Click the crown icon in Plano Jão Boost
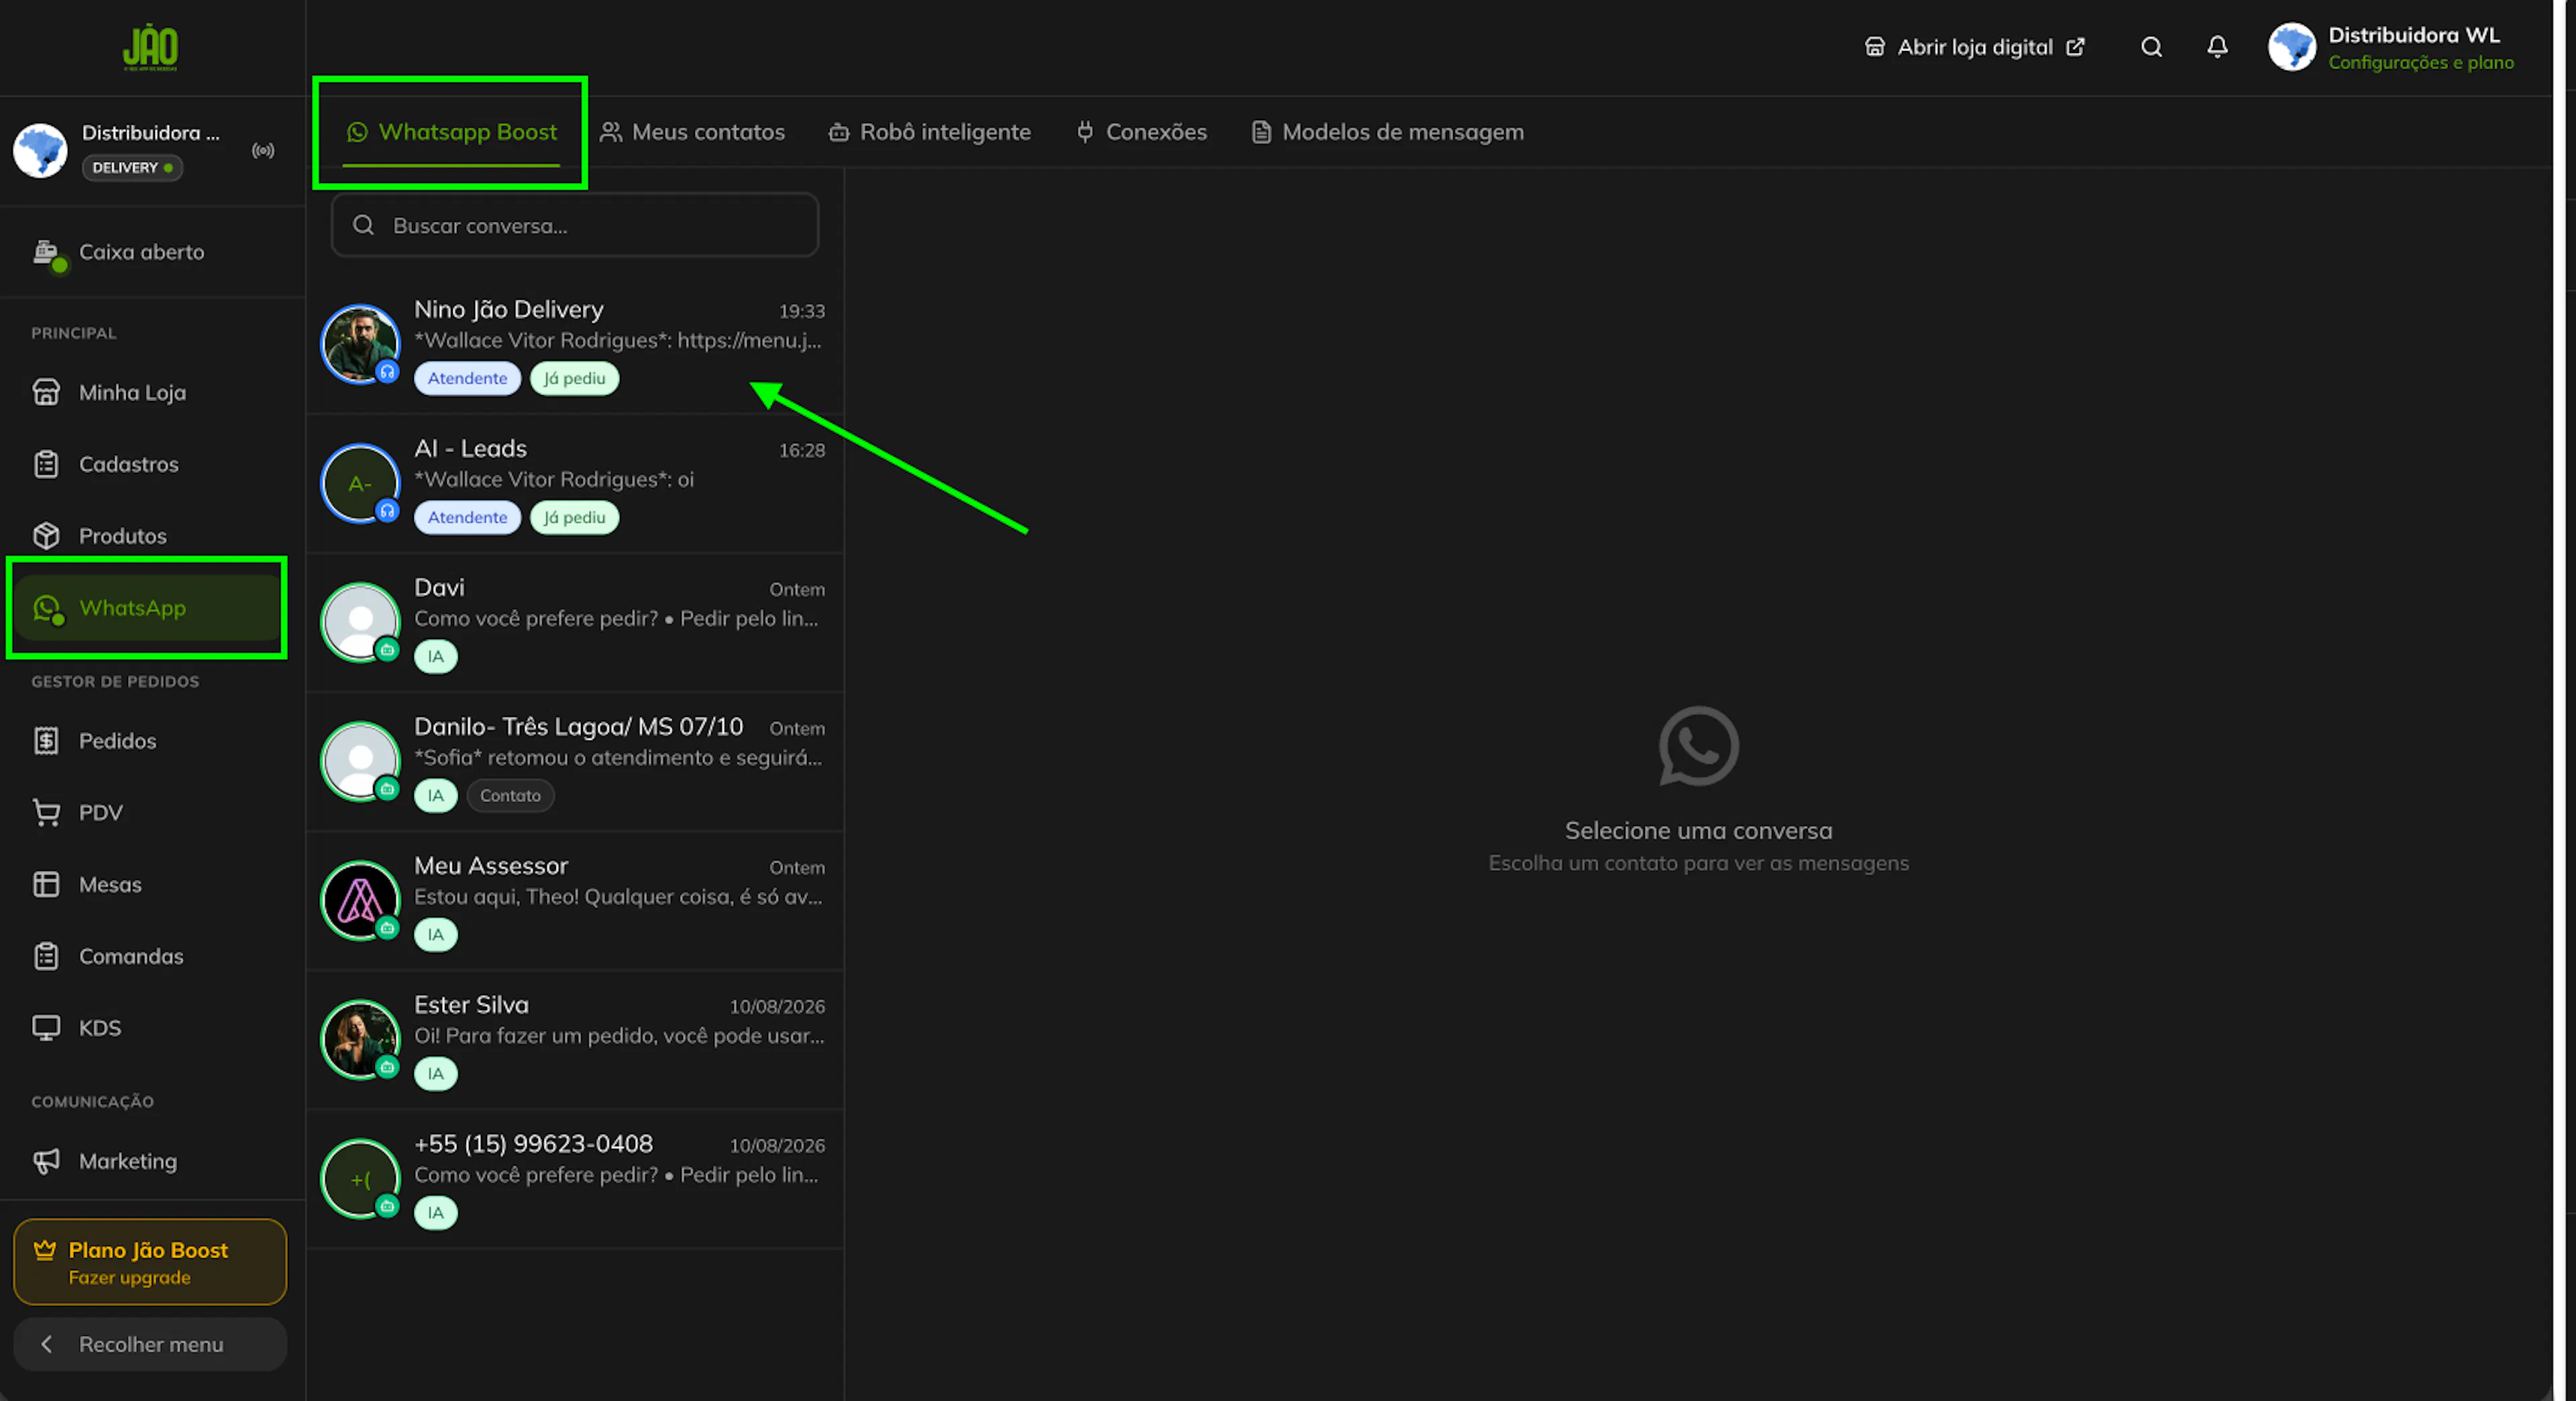2576x1401 pixels. tap(45, 1250)
